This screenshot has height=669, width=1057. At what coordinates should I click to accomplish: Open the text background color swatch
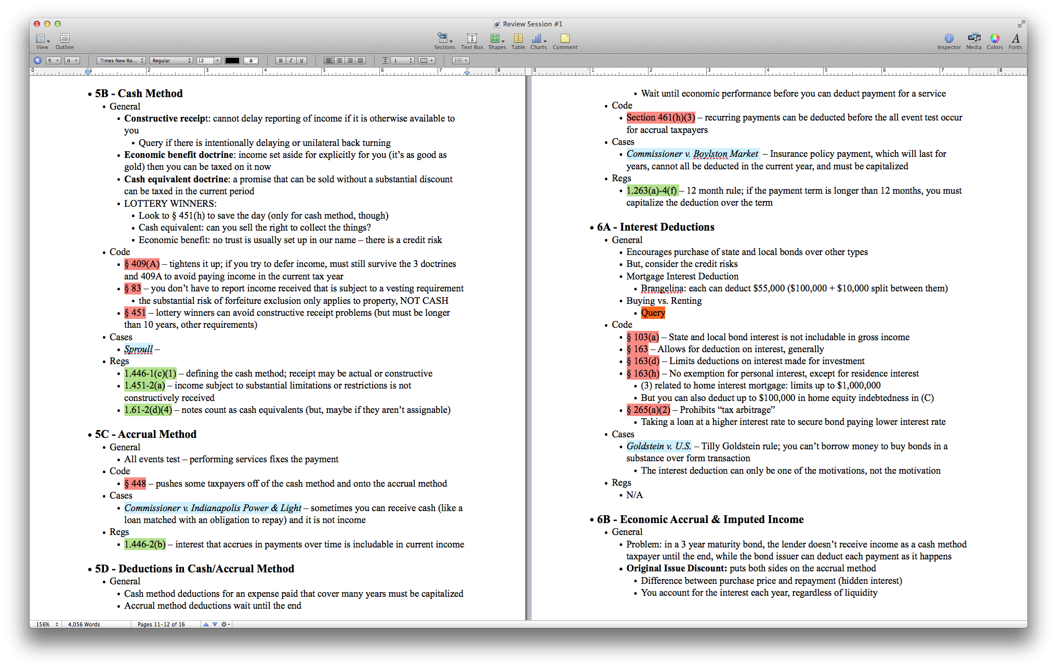click(251, 61)
